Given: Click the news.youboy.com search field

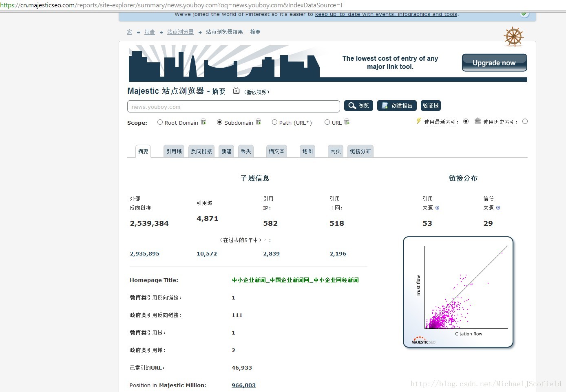Looking at the screenshot, I should pyautogui.click(x=234, y=106).
